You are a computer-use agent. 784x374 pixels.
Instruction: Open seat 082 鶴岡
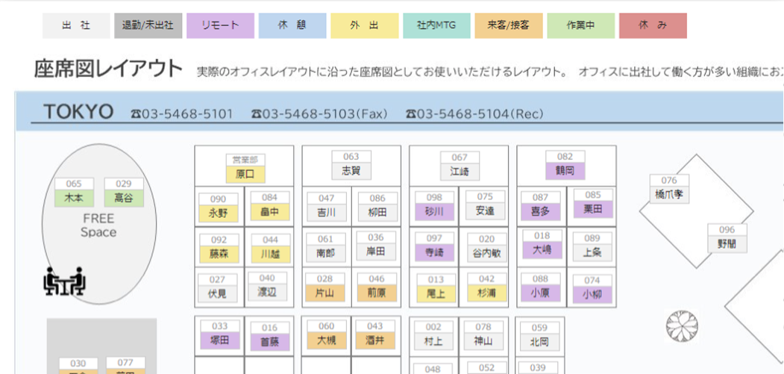(x=565, y=165)
